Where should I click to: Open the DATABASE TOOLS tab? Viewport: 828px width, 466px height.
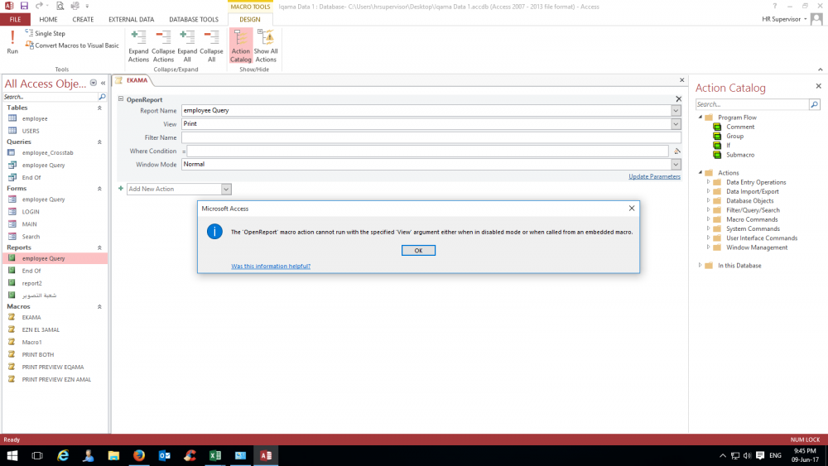pos(193,19)
